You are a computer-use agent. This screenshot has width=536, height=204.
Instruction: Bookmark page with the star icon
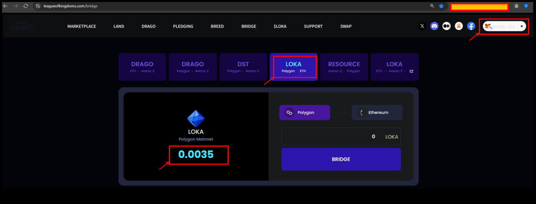[441, 6]
